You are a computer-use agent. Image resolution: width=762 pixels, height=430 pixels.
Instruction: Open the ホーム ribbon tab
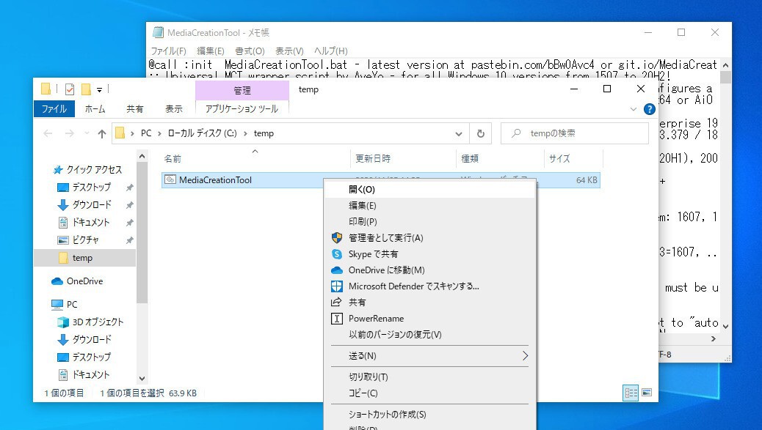[95, 108]
